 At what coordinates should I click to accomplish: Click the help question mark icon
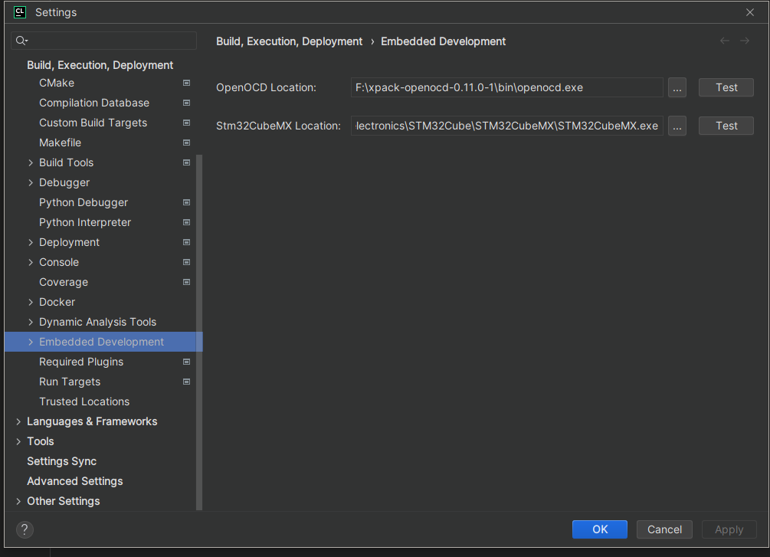25,529
